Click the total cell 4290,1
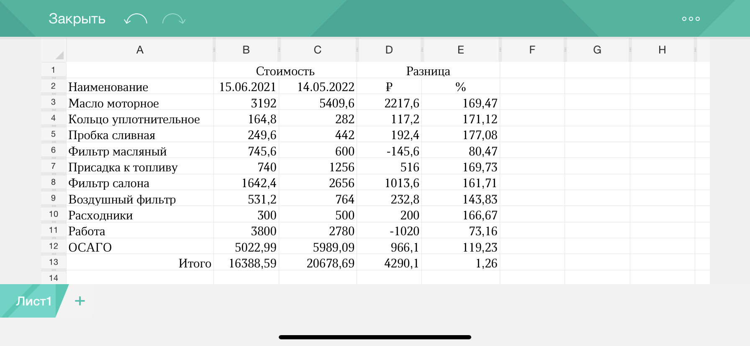750x346 pixels. (389, 262)
